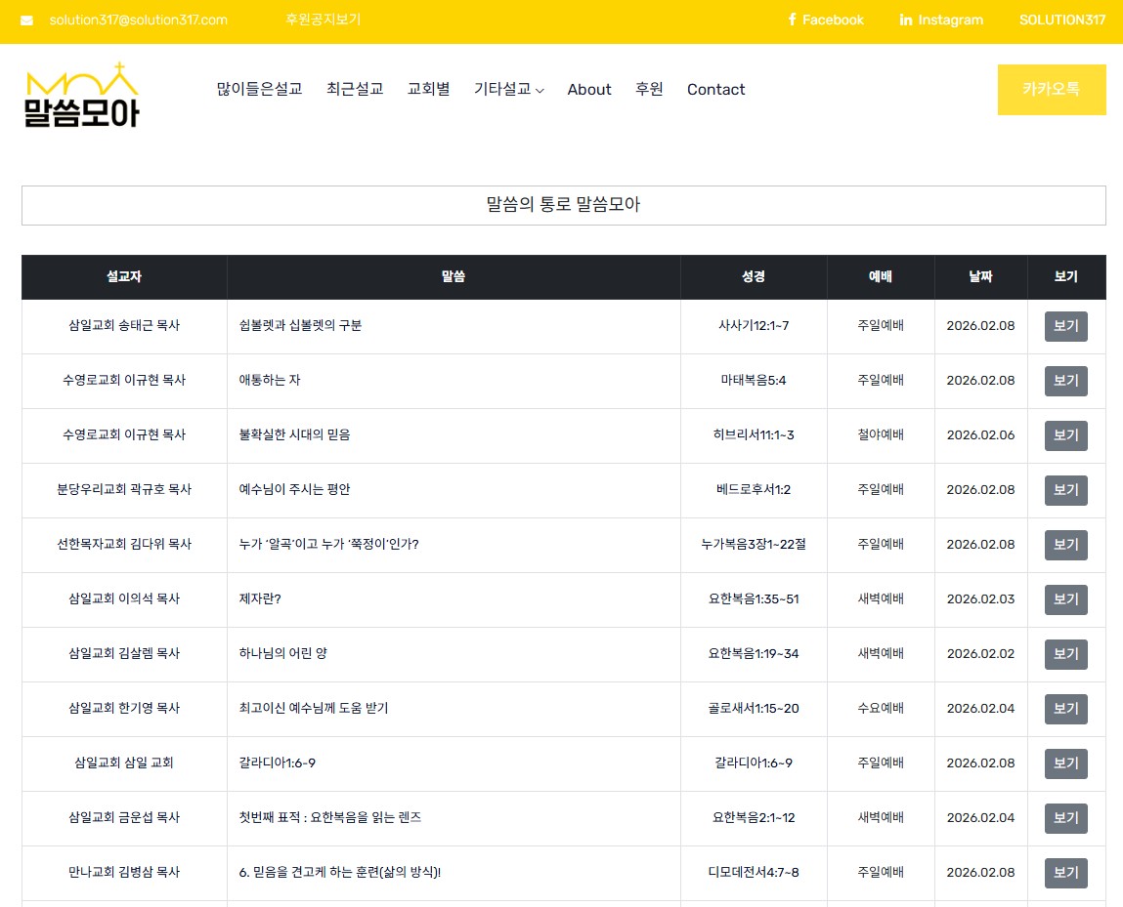The width and height of the screenshot is (1123, 907).
Task: Click preacher 삼일교회 김살렘 목사
Action: pyautogui.click(x=124, y=653)
